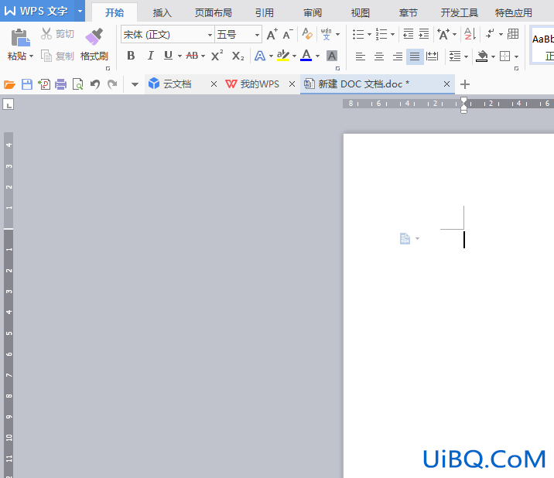This screenshot has height=478, width=554.
Task: Click the Copy (复制) icon
Action: click(46, 56)
